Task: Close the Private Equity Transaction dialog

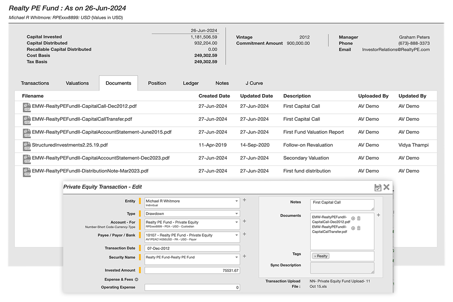Action: (386, 187)
